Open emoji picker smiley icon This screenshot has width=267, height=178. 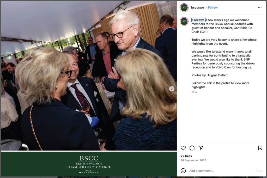(183, 171)
